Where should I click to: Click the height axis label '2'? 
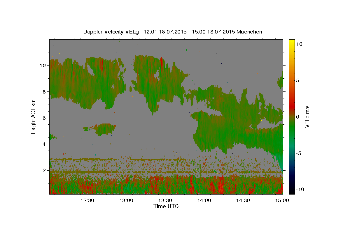click(44, 170)
